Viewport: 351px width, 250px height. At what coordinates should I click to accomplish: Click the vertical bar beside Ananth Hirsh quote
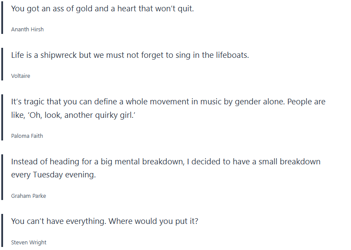tap(2, 18)
